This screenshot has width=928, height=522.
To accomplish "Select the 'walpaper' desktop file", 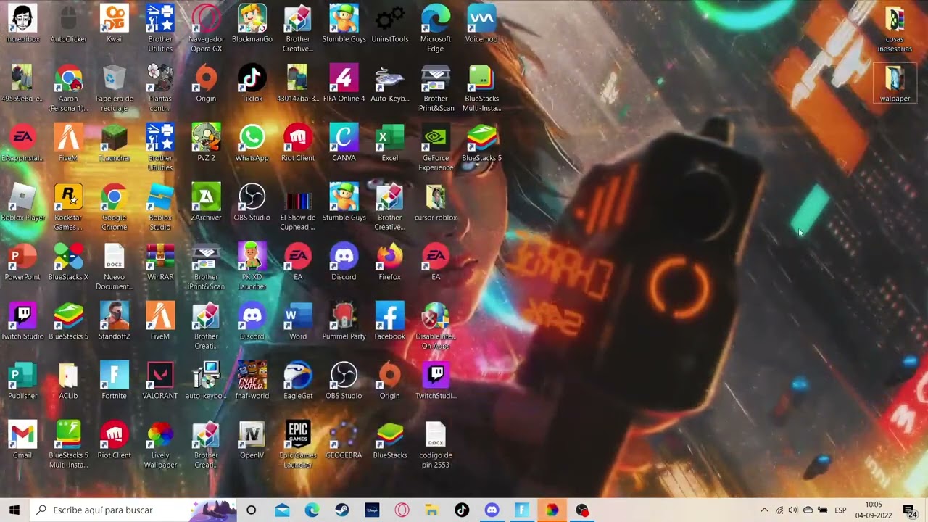I will [895, 83].
